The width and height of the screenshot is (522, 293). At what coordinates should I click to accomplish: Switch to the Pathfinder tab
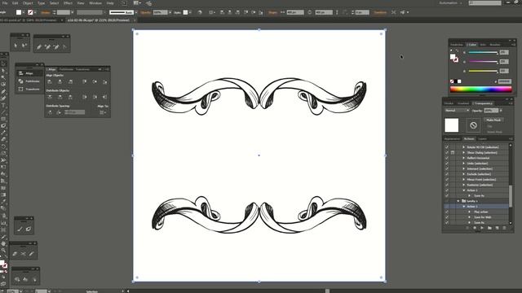click(x=66, y=69)
